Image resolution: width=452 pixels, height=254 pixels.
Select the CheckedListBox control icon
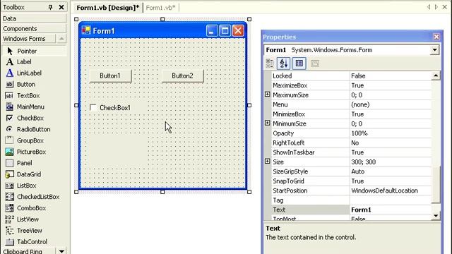click(x=9, y=197)
